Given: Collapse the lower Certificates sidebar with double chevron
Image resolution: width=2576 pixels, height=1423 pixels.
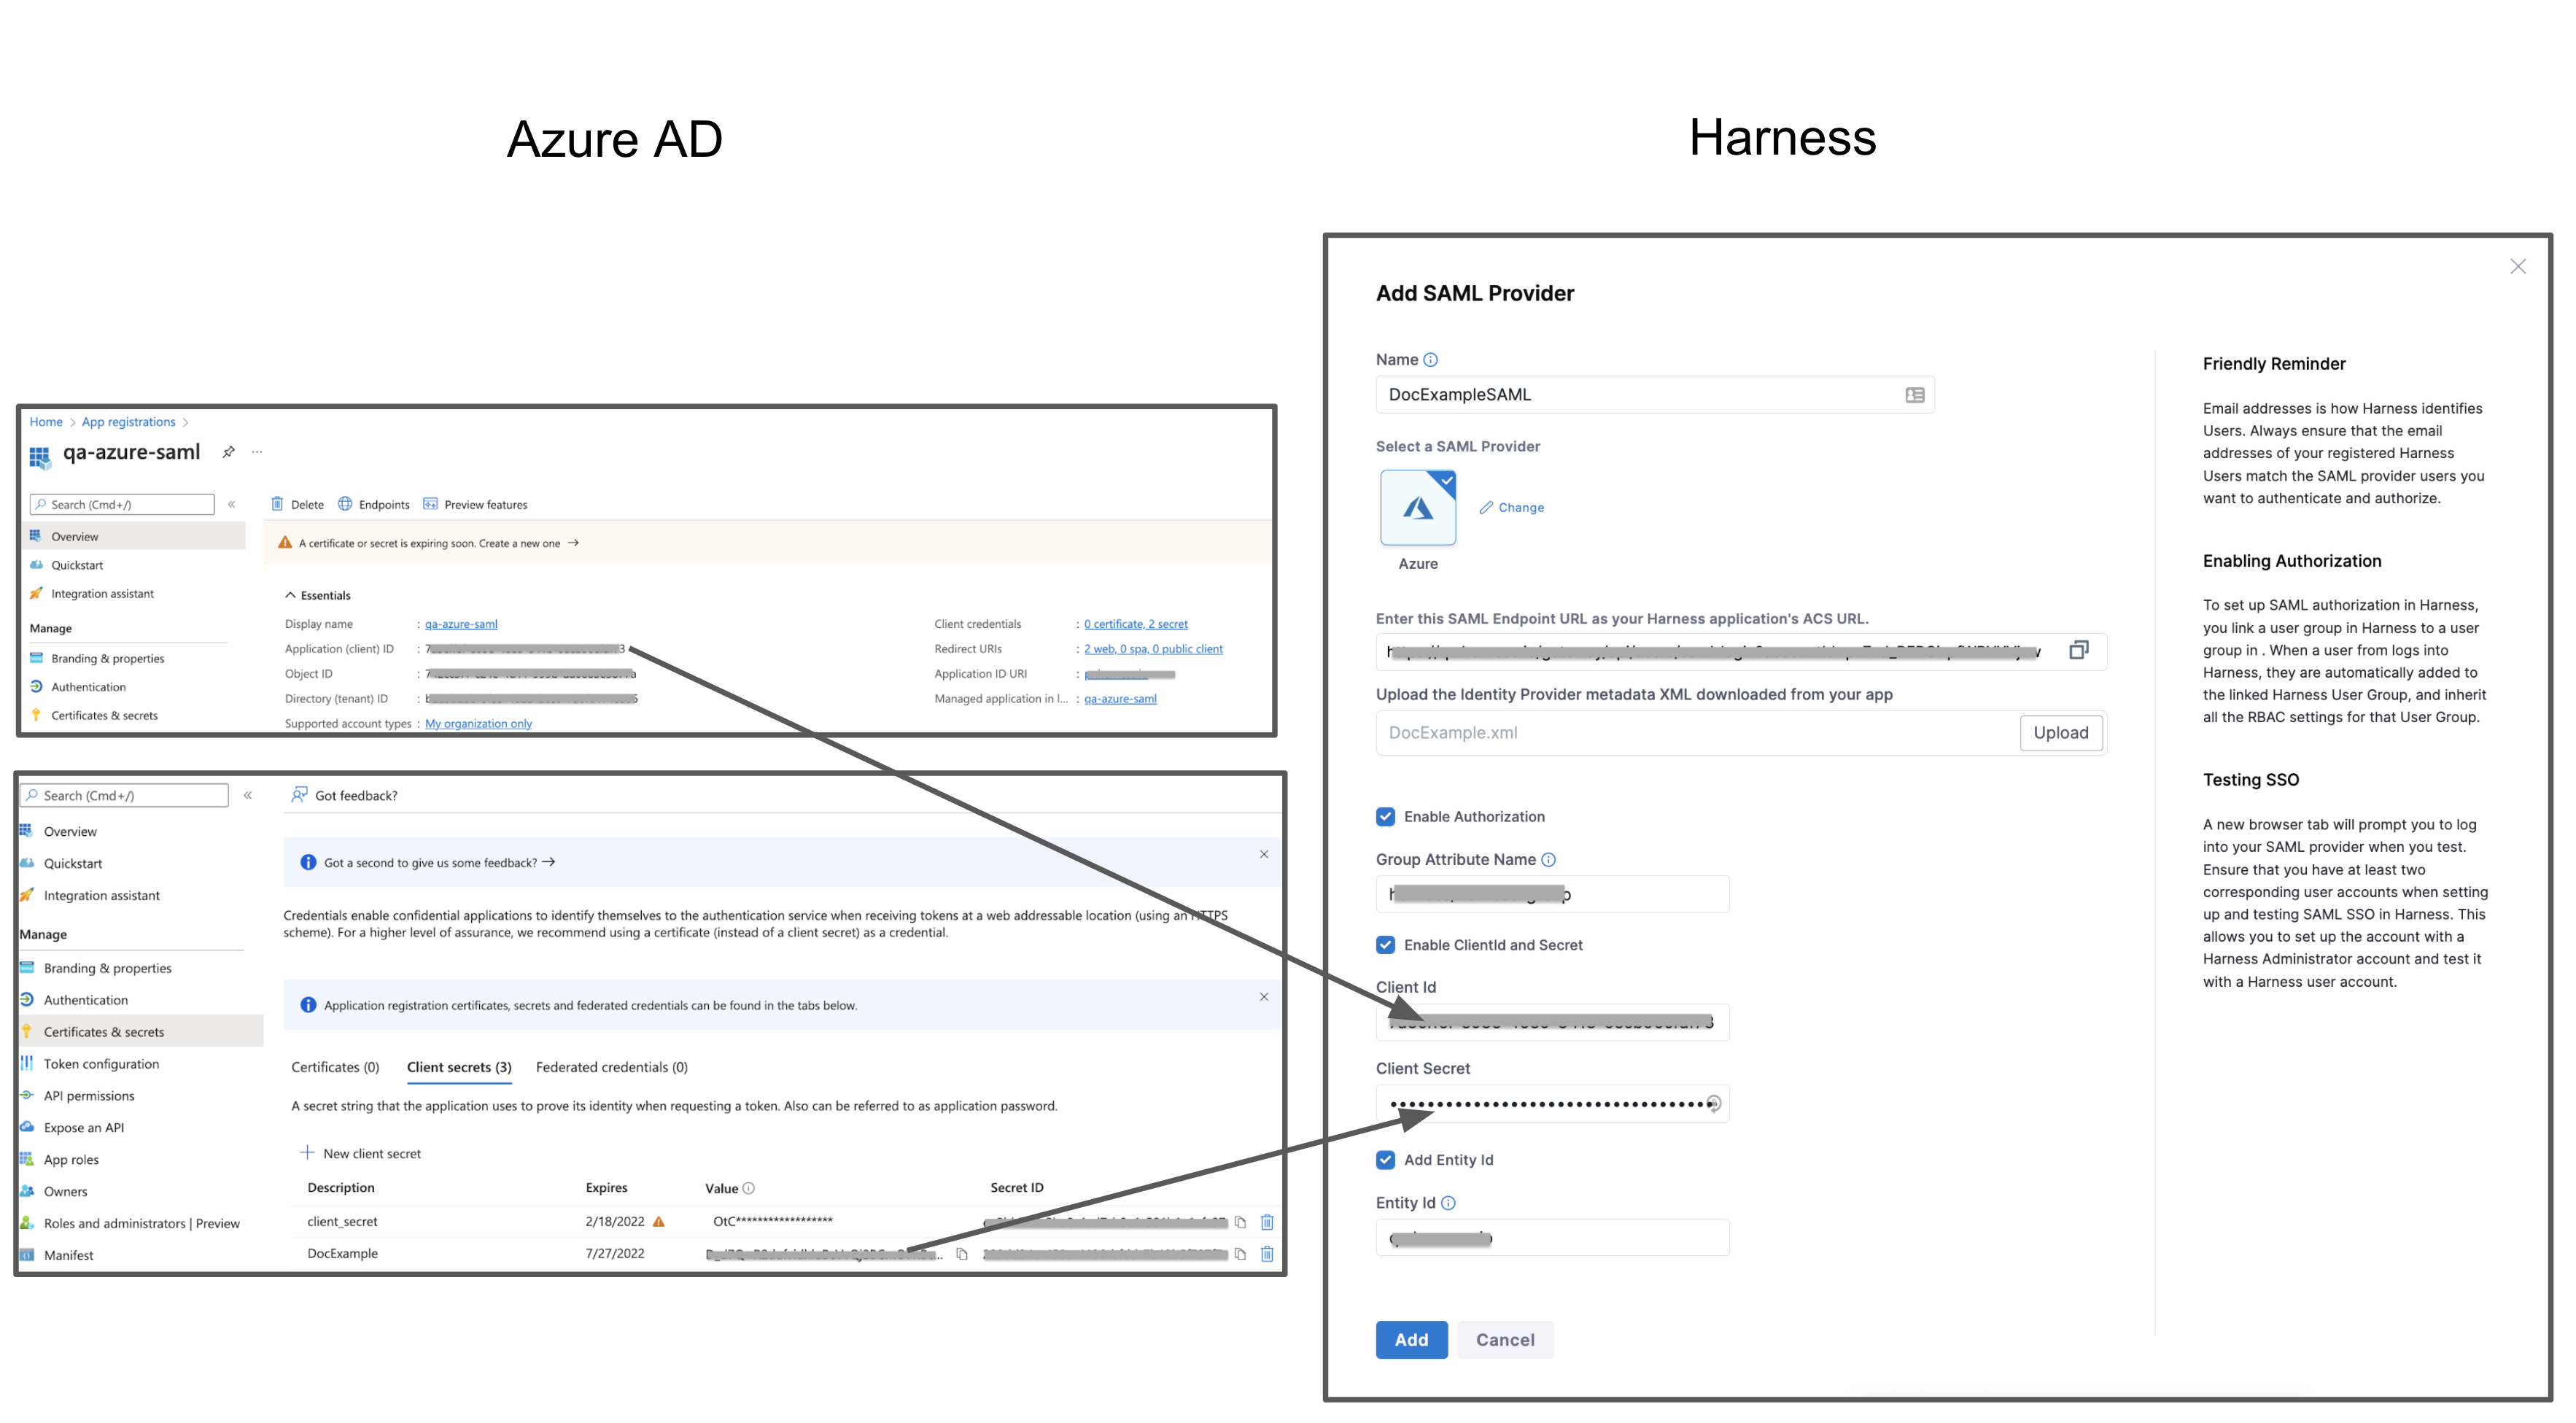Looking at the screenshot, I should [x=247, y=795].
